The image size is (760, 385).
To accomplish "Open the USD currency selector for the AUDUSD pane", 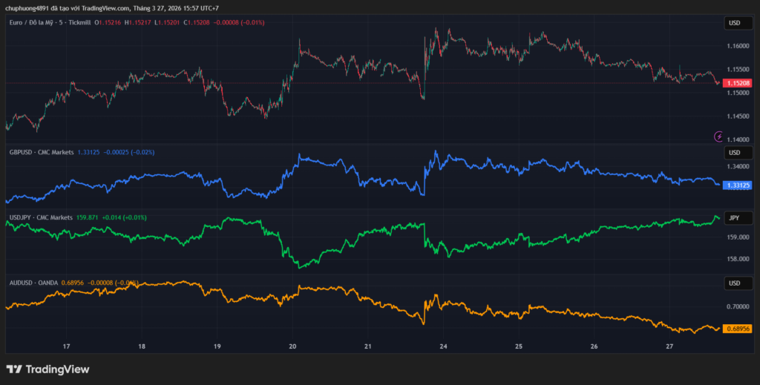I will (734, 283).
